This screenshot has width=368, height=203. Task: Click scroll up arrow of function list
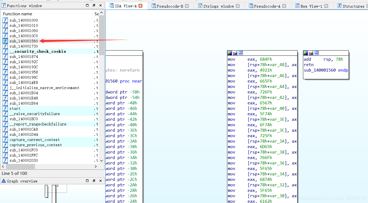(x=102, y=13)
